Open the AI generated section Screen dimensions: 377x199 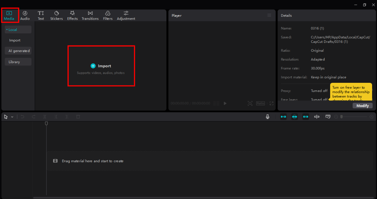[x=18, y=51]
